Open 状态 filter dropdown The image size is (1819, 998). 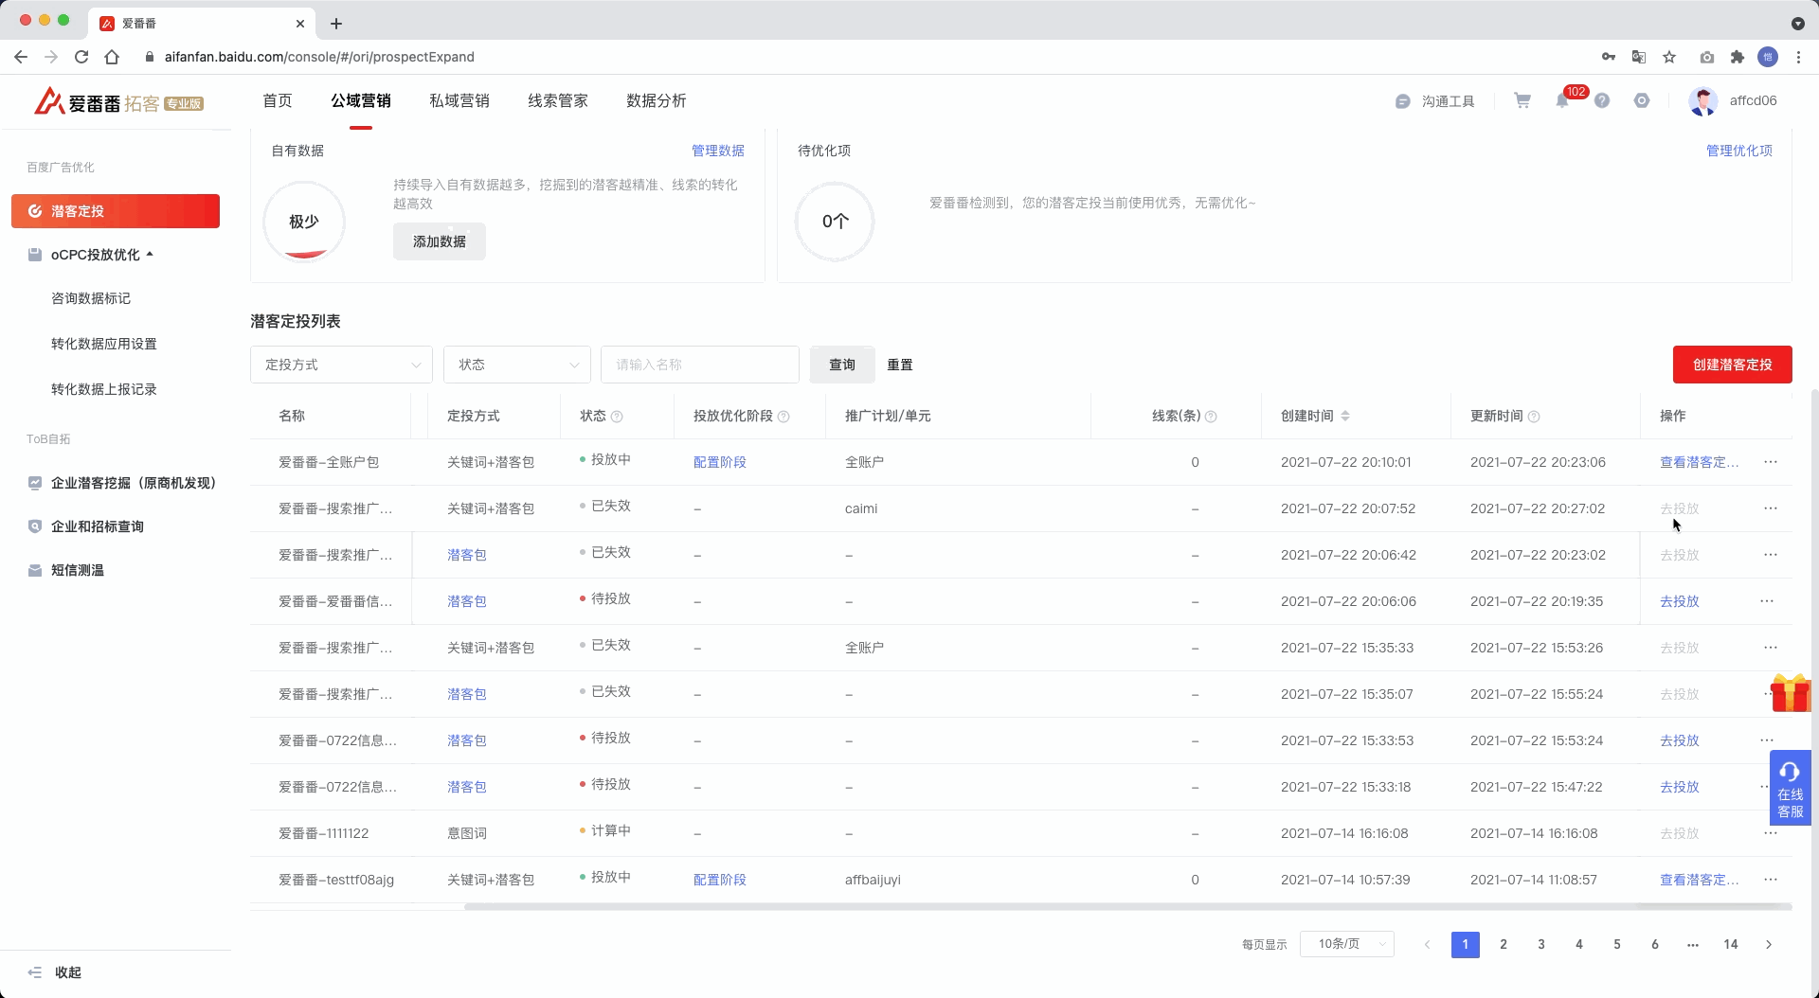517,365
